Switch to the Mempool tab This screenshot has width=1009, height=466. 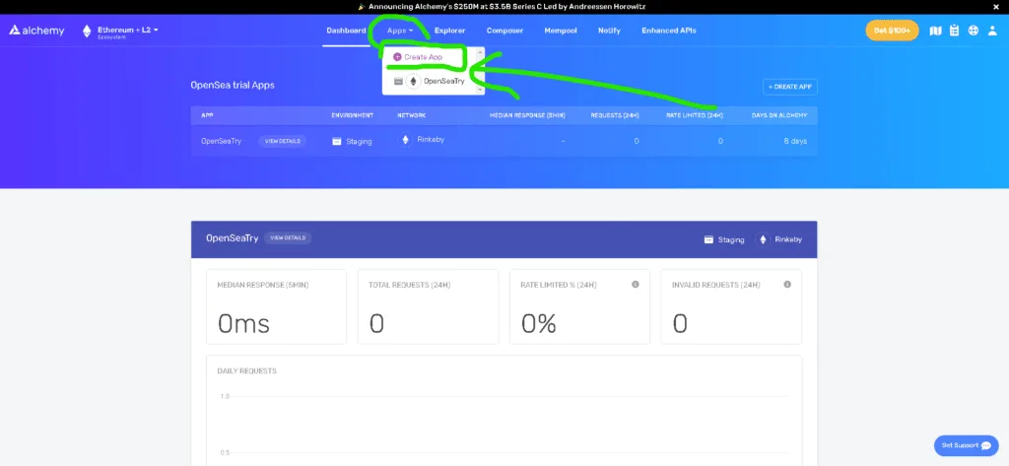coord(561,31)
